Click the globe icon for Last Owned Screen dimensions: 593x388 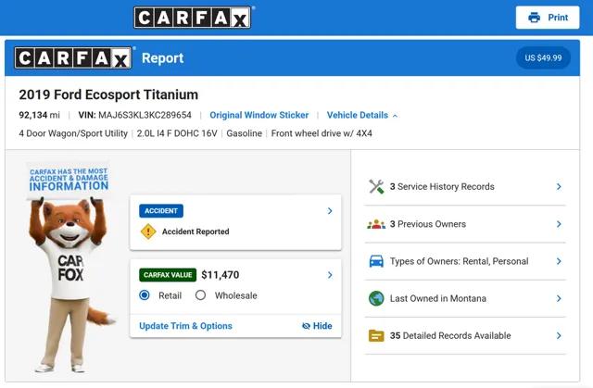point(376,298)
